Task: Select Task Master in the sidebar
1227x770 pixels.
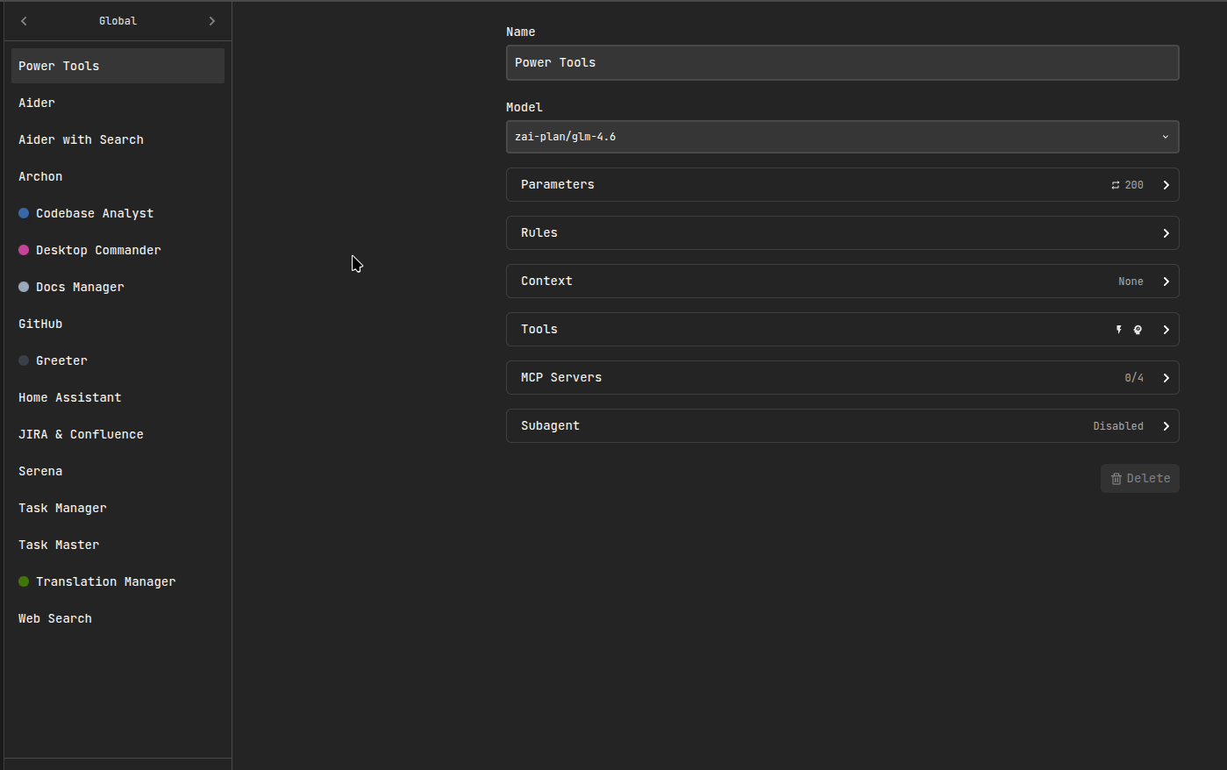Action: (58, 545)
